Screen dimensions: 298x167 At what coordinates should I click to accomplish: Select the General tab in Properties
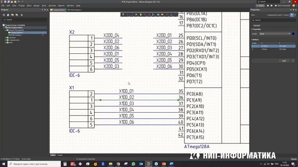257,26
